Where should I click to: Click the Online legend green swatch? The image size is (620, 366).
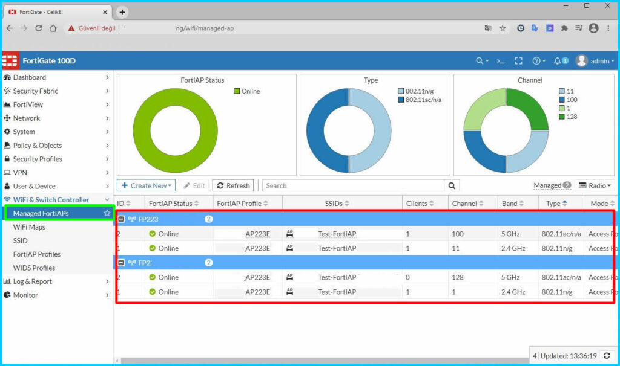point(237,91)
